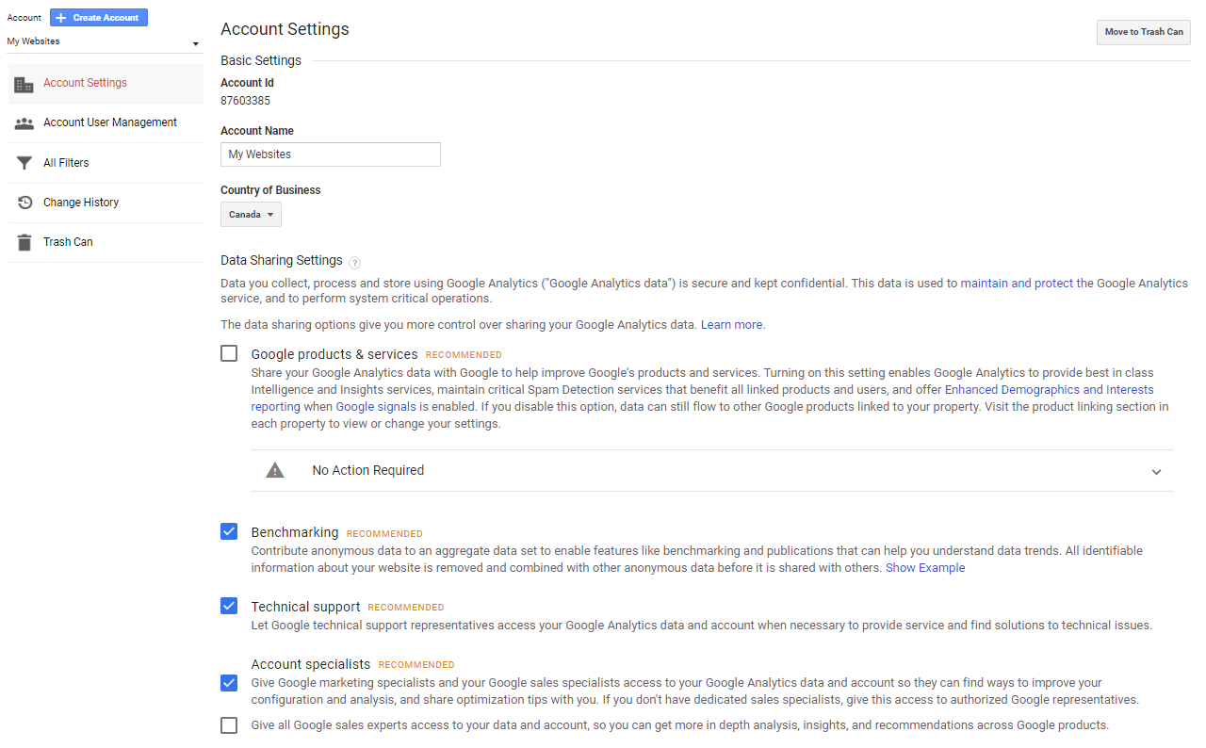Click the Country of Business label
This screenshot has width=1206, height=748.
270,190
